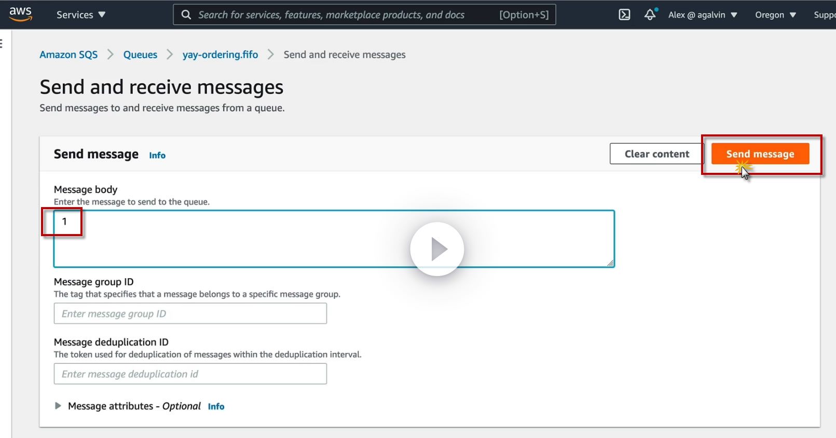The image size is (836, 438).
Task: Click the 'Send and receive messages' breadcrumb text
Action: click(345, 54)
